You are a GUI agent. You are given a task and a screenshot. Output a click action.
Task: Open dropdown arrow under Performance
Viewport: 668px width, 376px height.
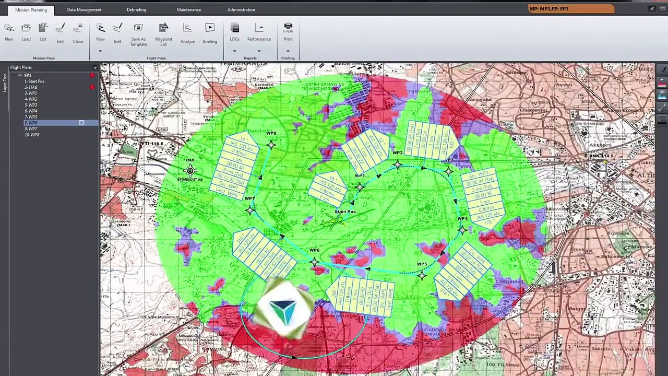tap(259, 51)
